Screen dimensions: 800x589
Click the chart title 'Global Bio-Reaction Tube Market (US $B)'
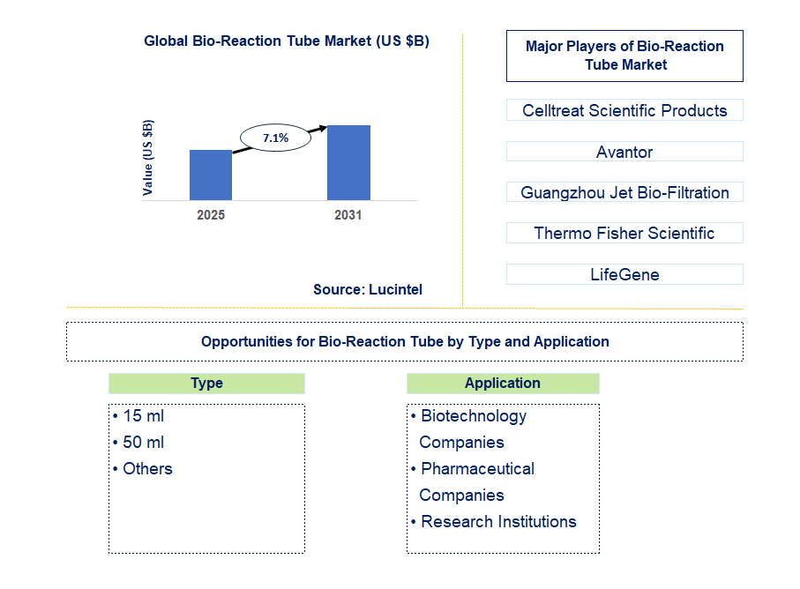pos(287,41)
